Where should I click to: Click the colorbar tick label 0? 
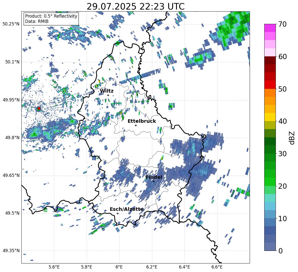(x=280, y=251)
